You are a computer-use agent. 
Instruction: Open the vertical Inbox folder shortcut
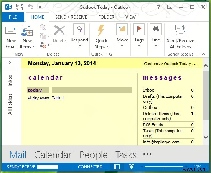click(10, 80)
